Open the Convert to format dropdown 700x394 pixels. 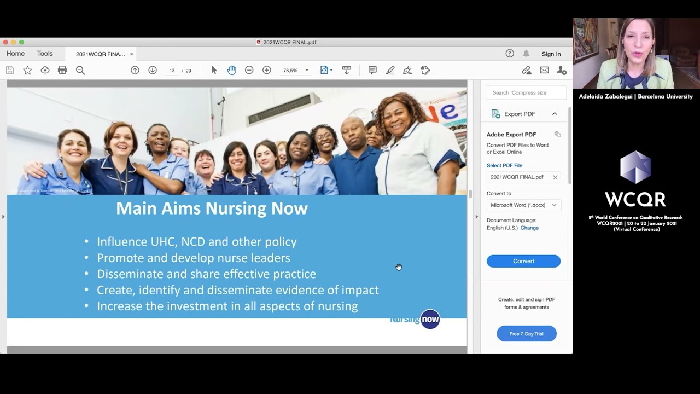click(524, 205)
